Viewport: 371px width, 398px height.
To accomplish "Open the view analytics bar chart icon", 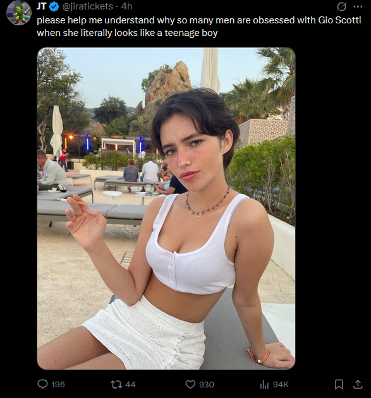I will point(264,384).
